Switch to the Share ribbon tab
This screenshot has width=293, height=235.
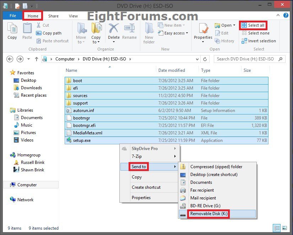click(x=53, y=16)
